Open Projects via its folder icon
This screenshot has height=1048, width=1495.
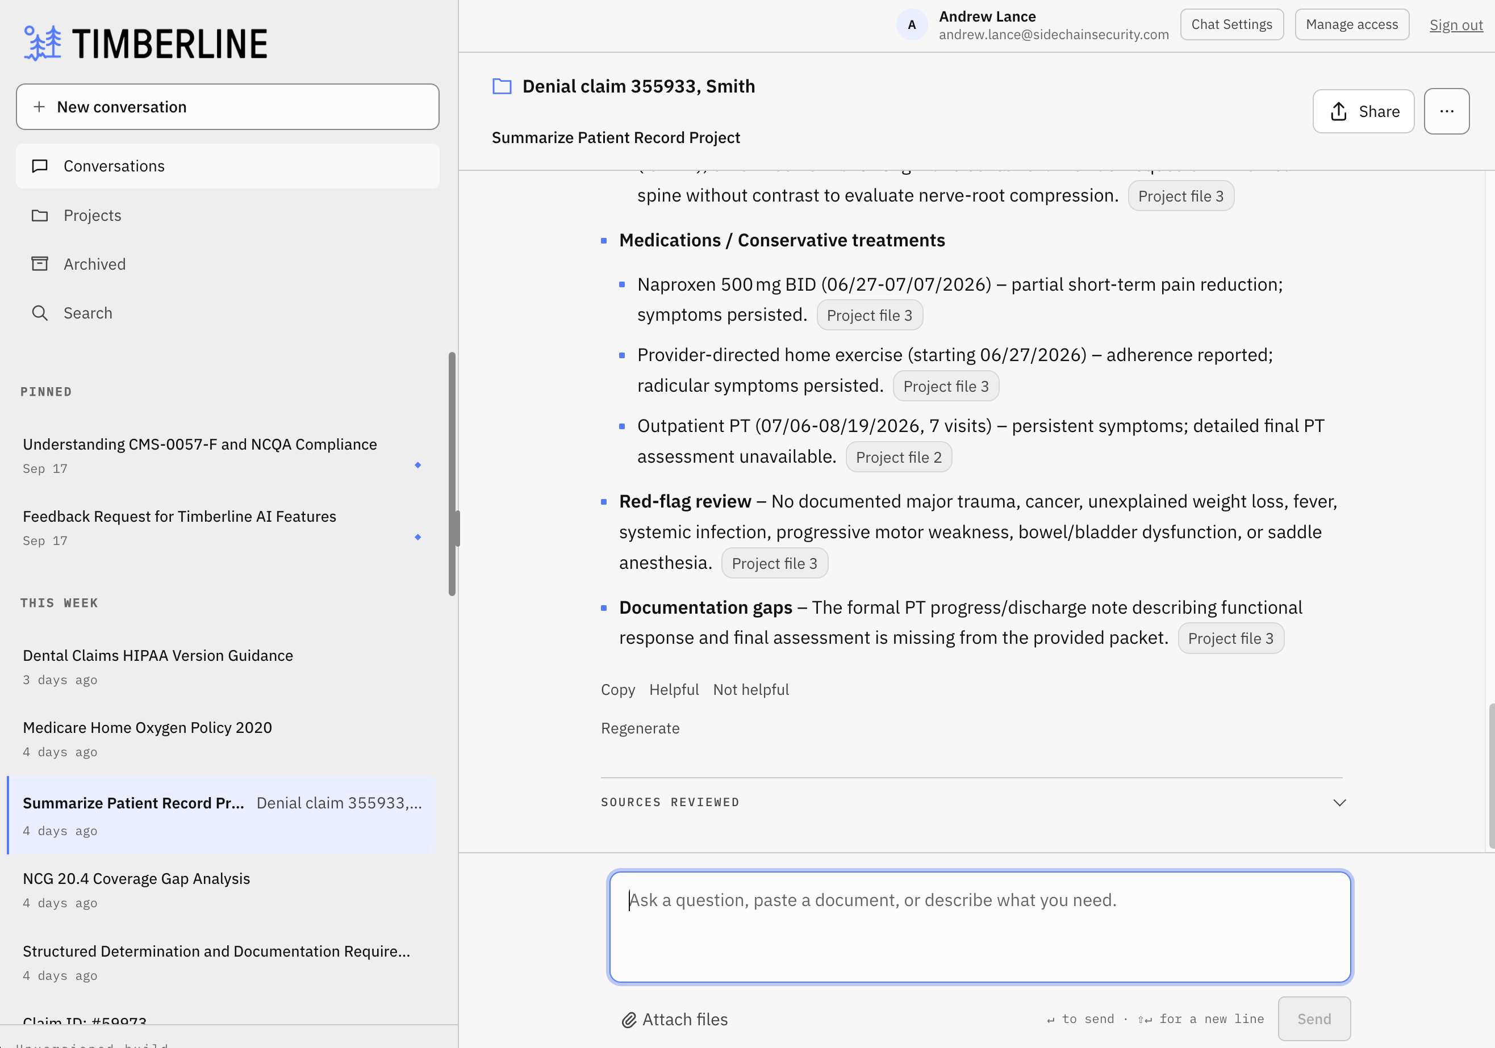(40, 216)
